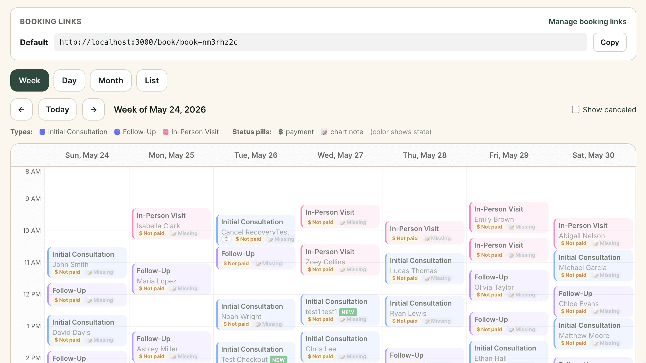Viewport: 646px width, 363px height.
Task: Switch to the Week view
Action: [x=30, y=80]
